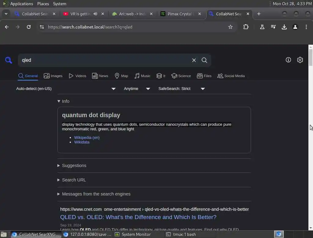Screen dimensions: 313x238
Task: Select the News search category
Action: pyautogui.click(x=100, y=76)
